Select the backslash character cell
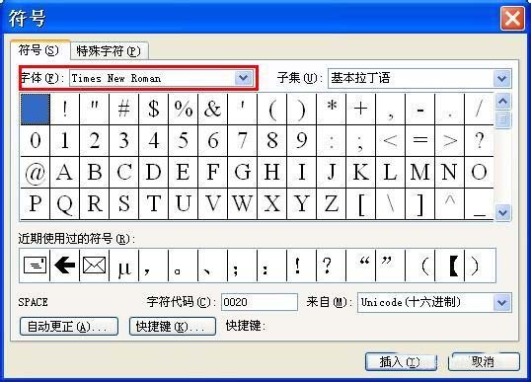 (x=391, y=204)
